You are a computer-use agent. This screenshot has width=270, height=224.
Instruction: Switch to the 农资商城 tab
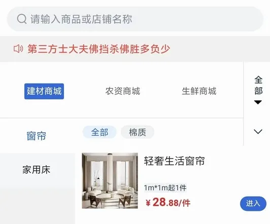tap(123, 91)
